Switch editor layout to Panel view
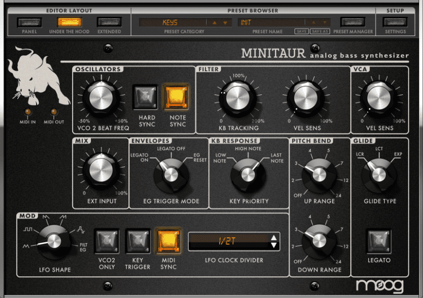This screenshot has height=298, width=423. [29, 22]
